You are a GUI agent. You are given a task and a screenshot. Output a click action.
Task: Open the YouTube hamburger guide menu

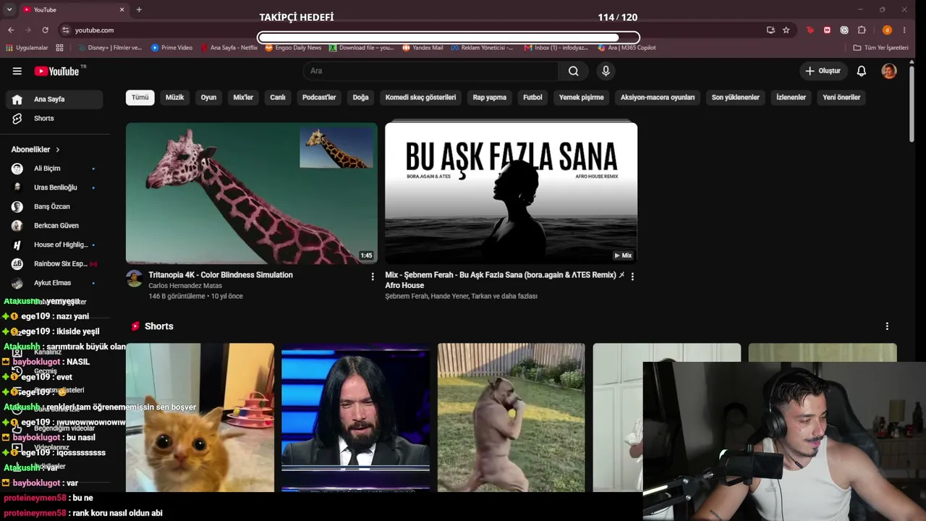tap(17, 71)
